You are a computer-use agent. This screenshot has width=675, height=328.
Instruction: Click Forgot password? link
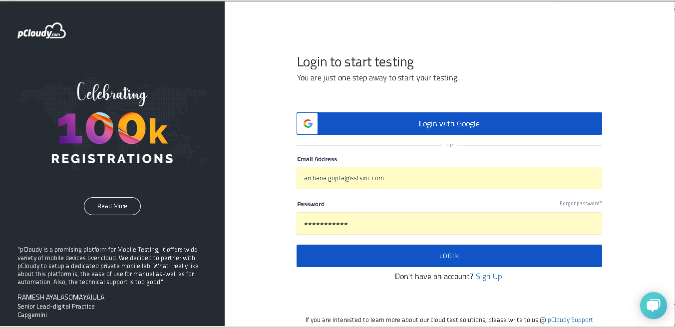pos(581,203)
